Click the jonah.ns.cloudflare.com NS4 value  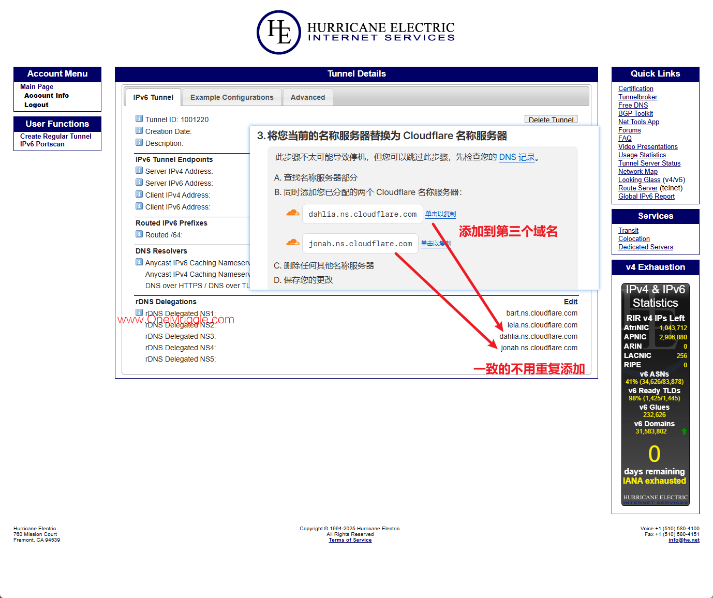539,348
